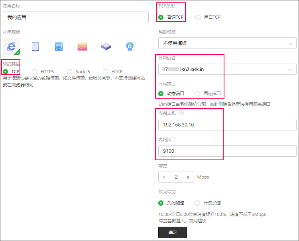Open help tooltip beside 内网主机

[x=181, y=113]
